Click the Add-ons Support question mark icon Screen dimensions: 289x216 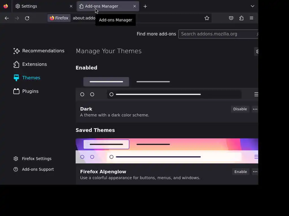coord(16,169)
